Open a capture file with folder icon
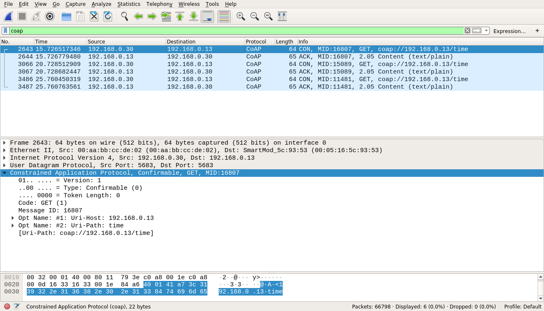The image size is (544, 311). click(x=66, y=16)
